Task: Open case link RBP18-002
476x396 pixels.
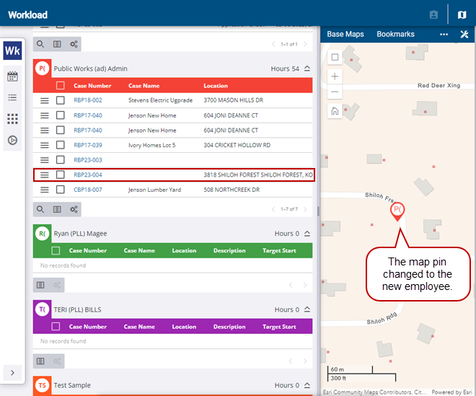Action: click(88, 100)
